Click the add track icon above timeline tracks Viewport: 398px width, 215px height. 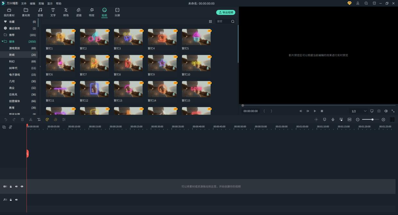tap(4, 127)
